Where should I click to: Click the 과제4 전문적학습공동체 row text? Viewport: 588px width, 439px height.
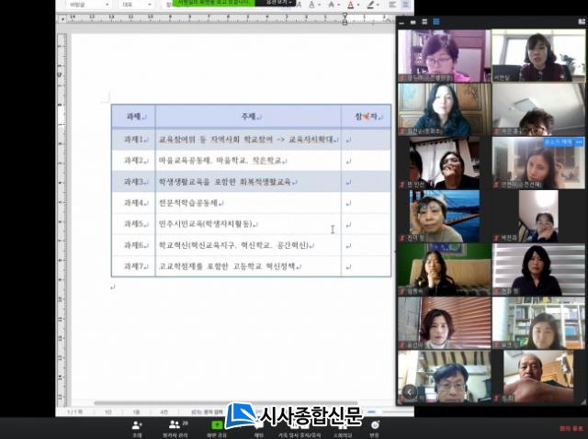click(x=193, y=203)
